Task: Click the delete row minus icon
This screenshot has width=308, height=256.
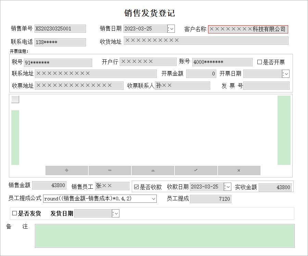Action: (x=110, y=170)
